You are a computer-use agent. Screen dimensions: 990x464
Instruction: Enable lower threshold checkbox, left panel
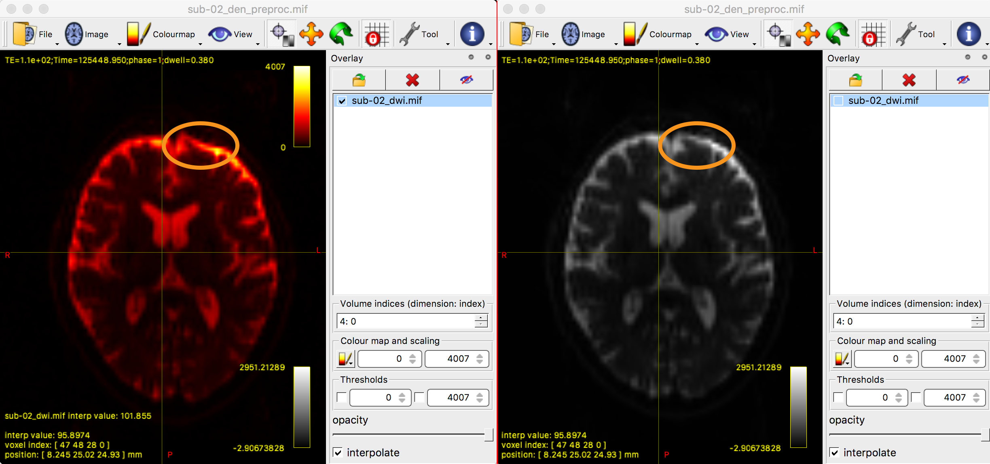click(x=342, y=397)
